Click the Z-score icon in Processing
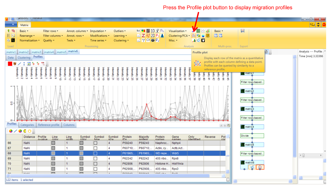 pyautogui.click(x=143, y=36)
